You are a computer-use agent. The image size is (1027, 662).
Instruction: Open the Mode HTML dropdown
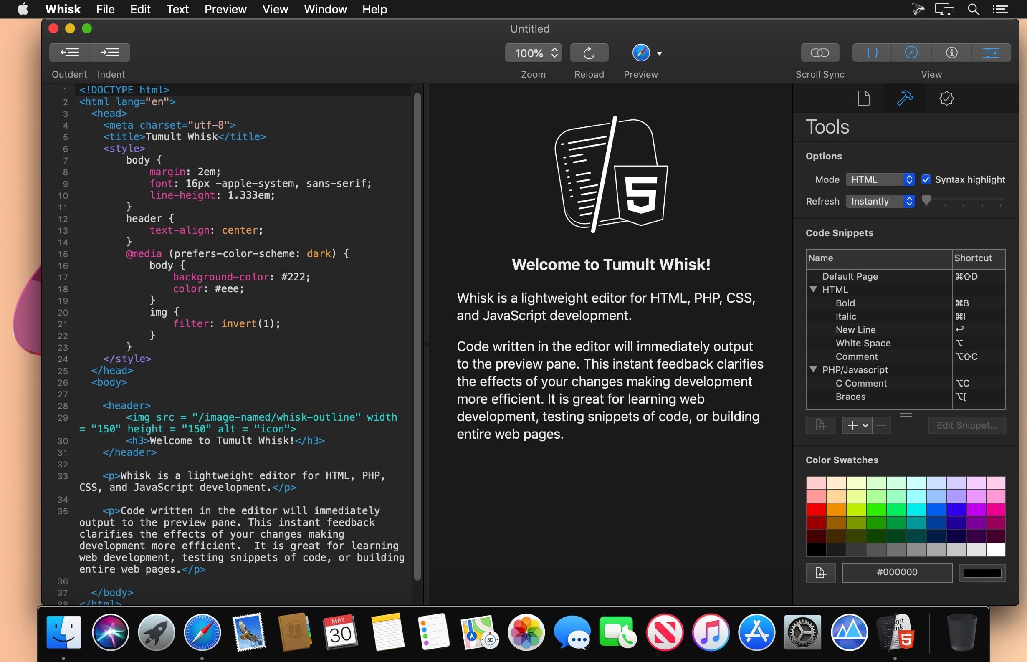pos(880,179)
